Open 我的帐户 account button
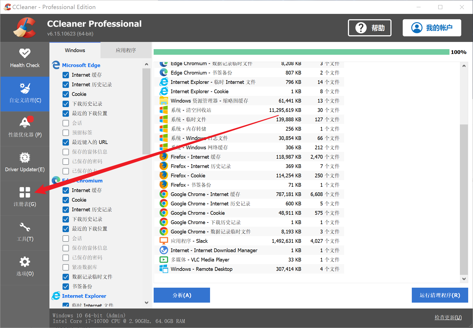This screenshot has width=473, height=328. click(x=432, y=28)
